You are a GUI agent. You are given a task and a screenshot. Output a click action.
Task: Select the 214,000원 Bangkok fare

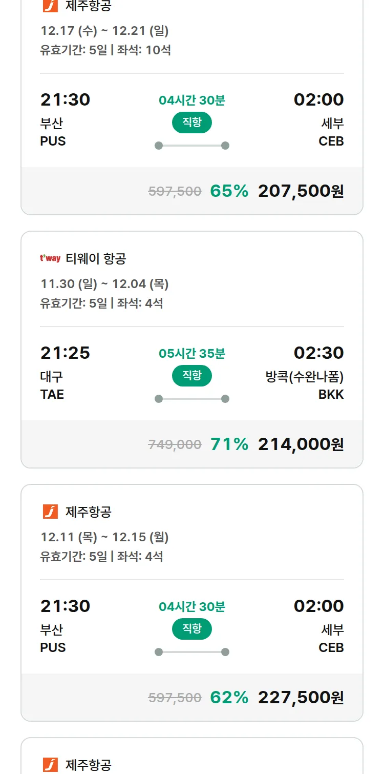point(301,444)
